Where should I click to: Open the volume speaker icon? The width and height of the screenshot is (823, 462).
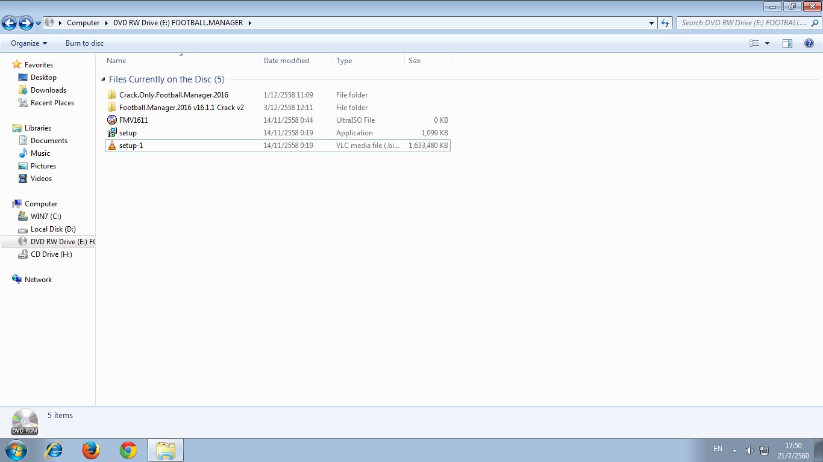pos(749,451)
